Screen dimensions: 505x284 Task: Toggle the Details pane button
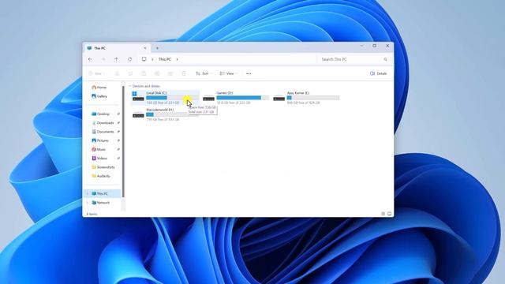click(379, 73)
